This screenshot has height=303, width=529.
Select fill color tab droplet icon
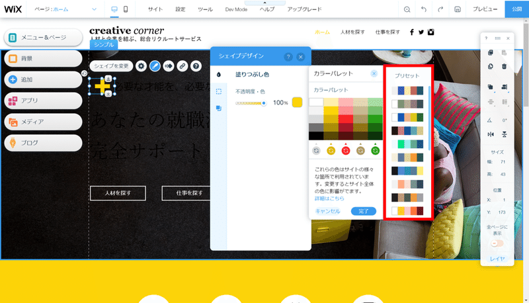coord(219,75)
